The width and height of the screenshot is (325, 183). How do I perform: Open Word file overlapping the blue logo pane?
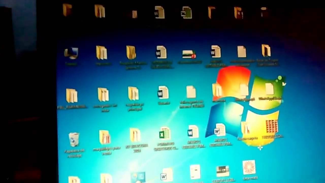(220, 130)
